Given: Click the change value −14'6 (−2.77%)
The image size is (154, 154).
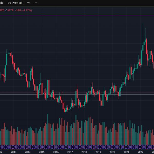Looking at the screenshot, I should (x=23, y=10).
